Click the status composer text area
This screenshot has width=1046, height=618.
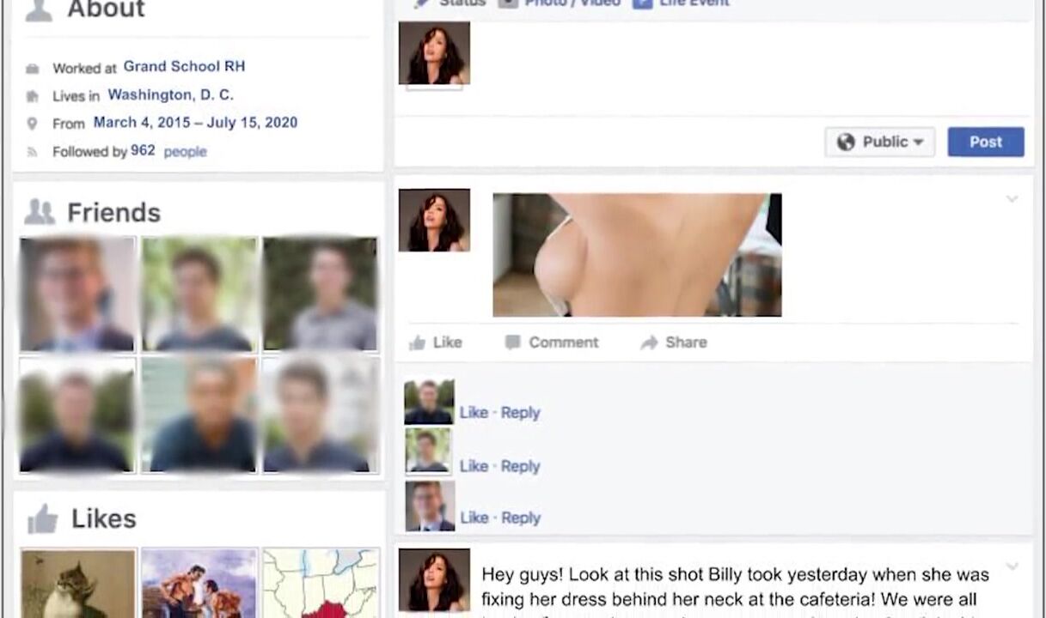(x=749, y=65)
